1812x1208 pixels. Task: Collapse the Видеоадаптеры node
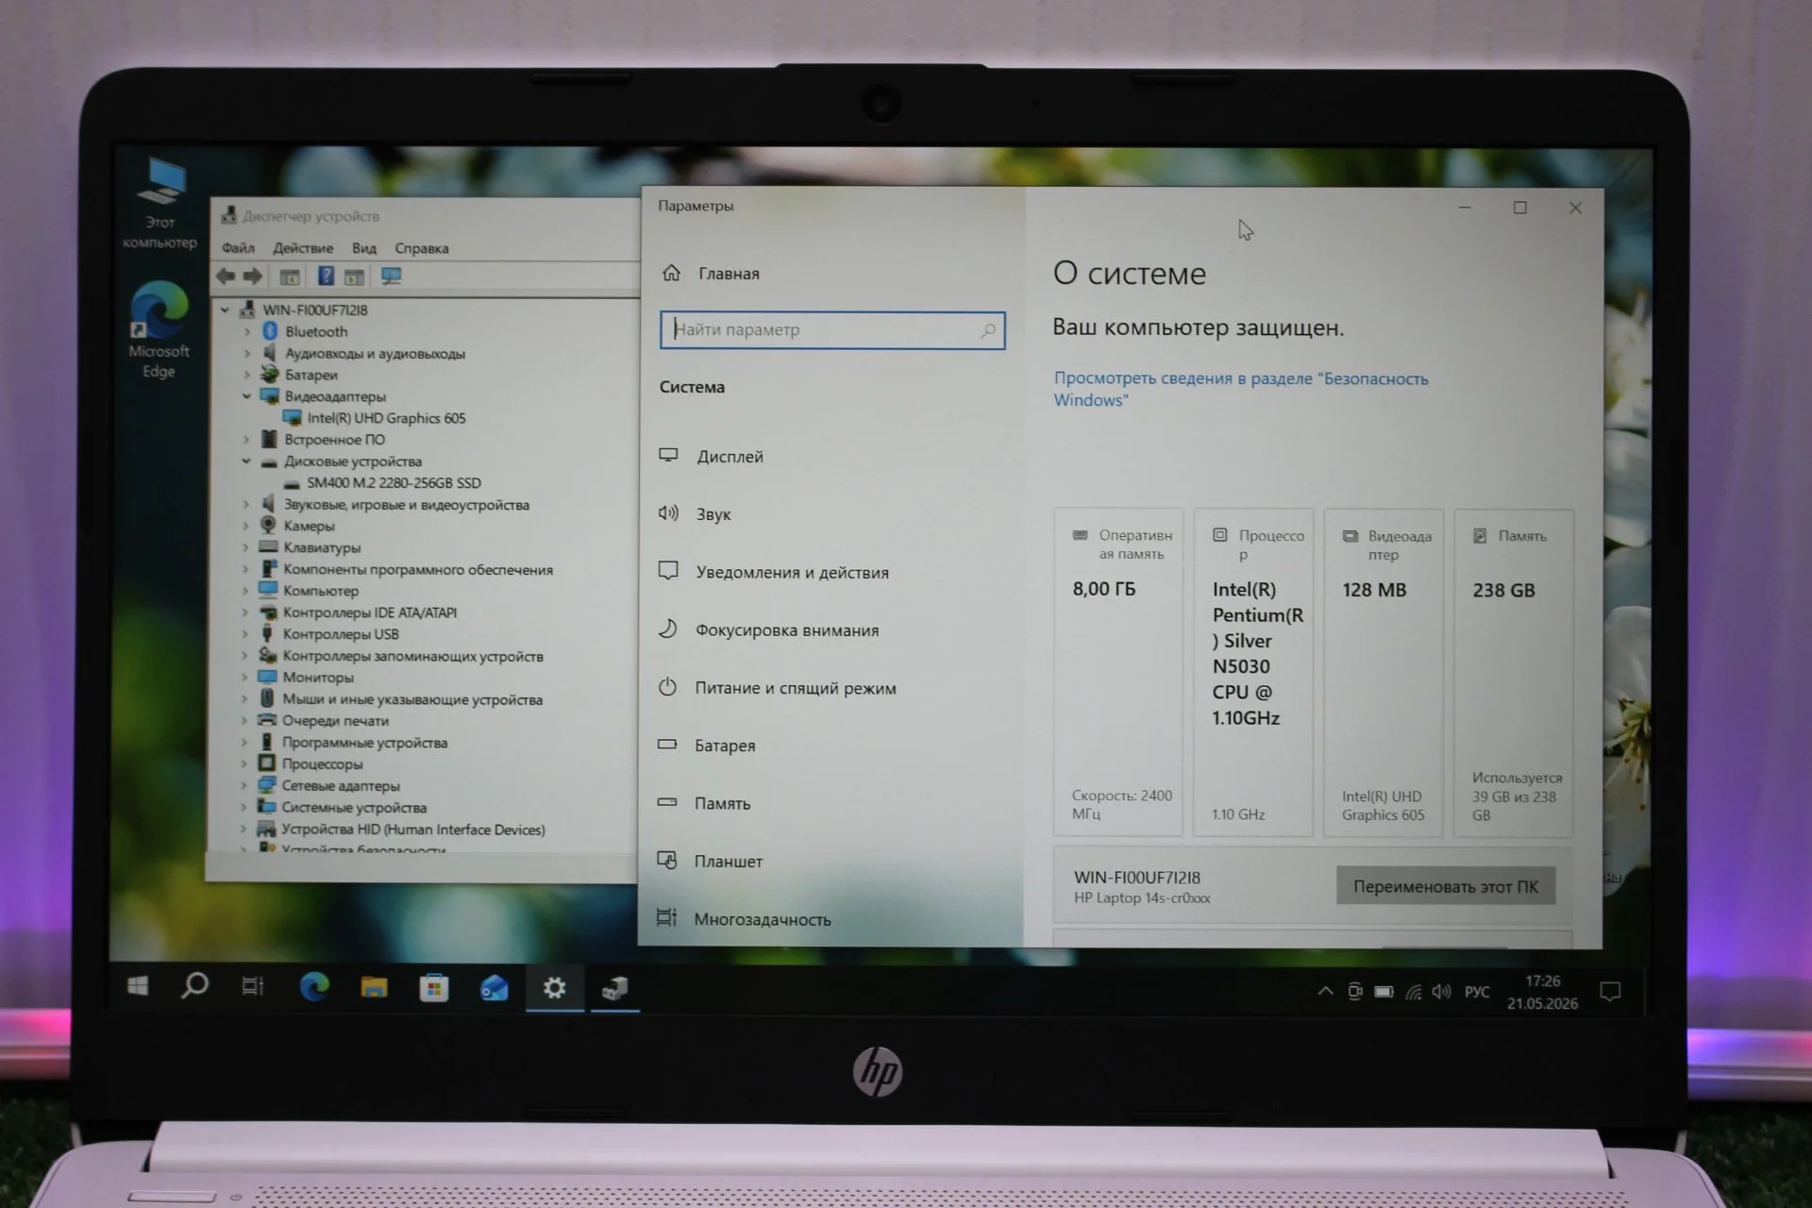click(x=246, y=396)
